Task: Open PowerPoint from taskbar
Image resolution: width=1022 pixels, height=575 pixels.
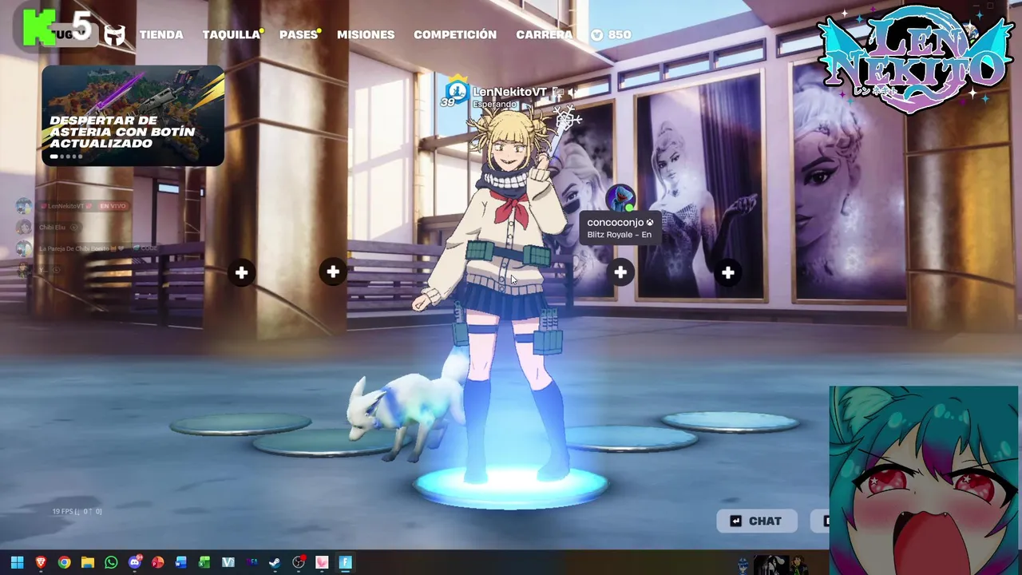Action: 158,562
